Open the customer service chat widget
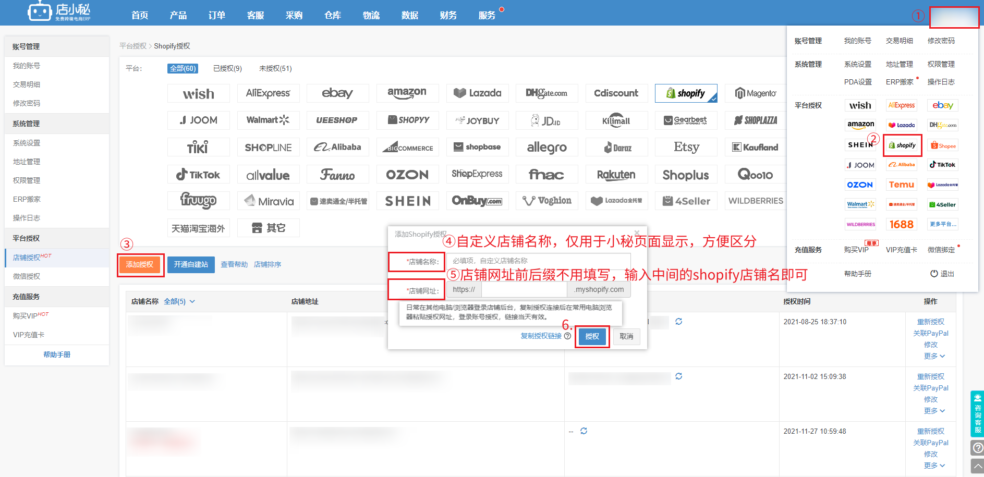Image resolution: width=984 pixels, height=477 pixels. tap(977, 413)
